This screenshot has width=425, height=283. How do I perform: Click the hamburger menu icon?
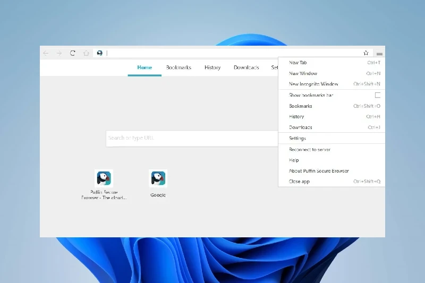coord(379,54)
